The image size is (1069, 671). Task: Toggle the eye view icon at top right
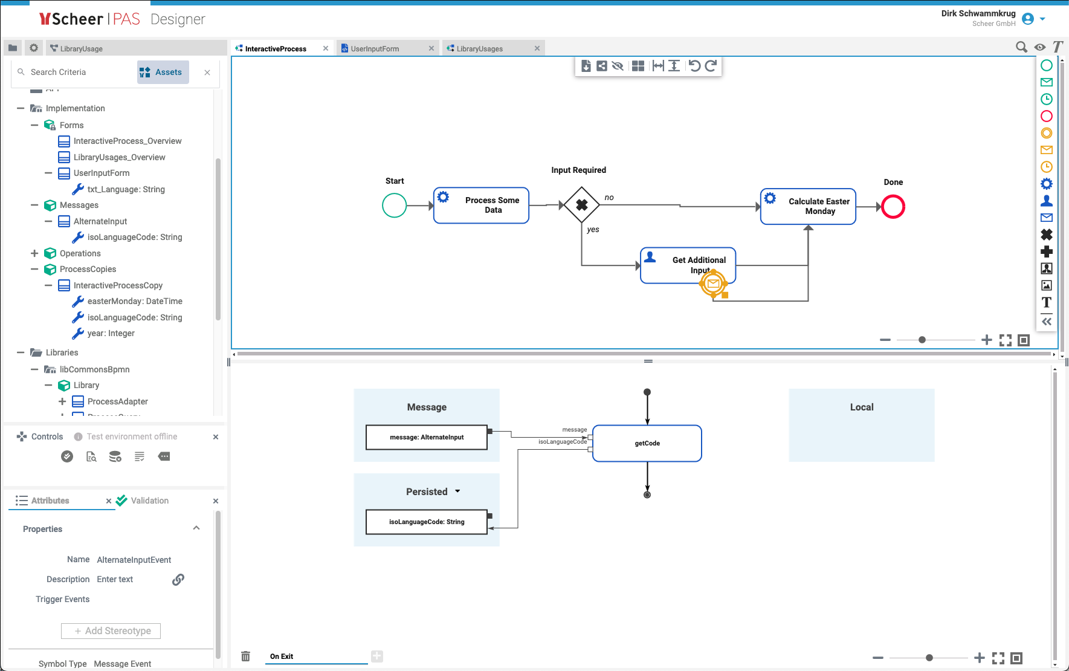[x=1039, y=47]
